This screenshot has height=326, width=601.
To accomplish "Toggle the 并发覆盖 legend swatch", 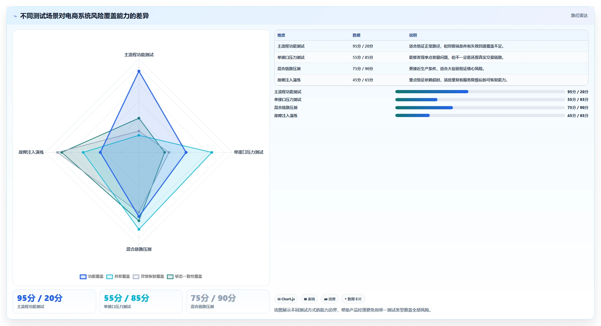I will [109, 276].
